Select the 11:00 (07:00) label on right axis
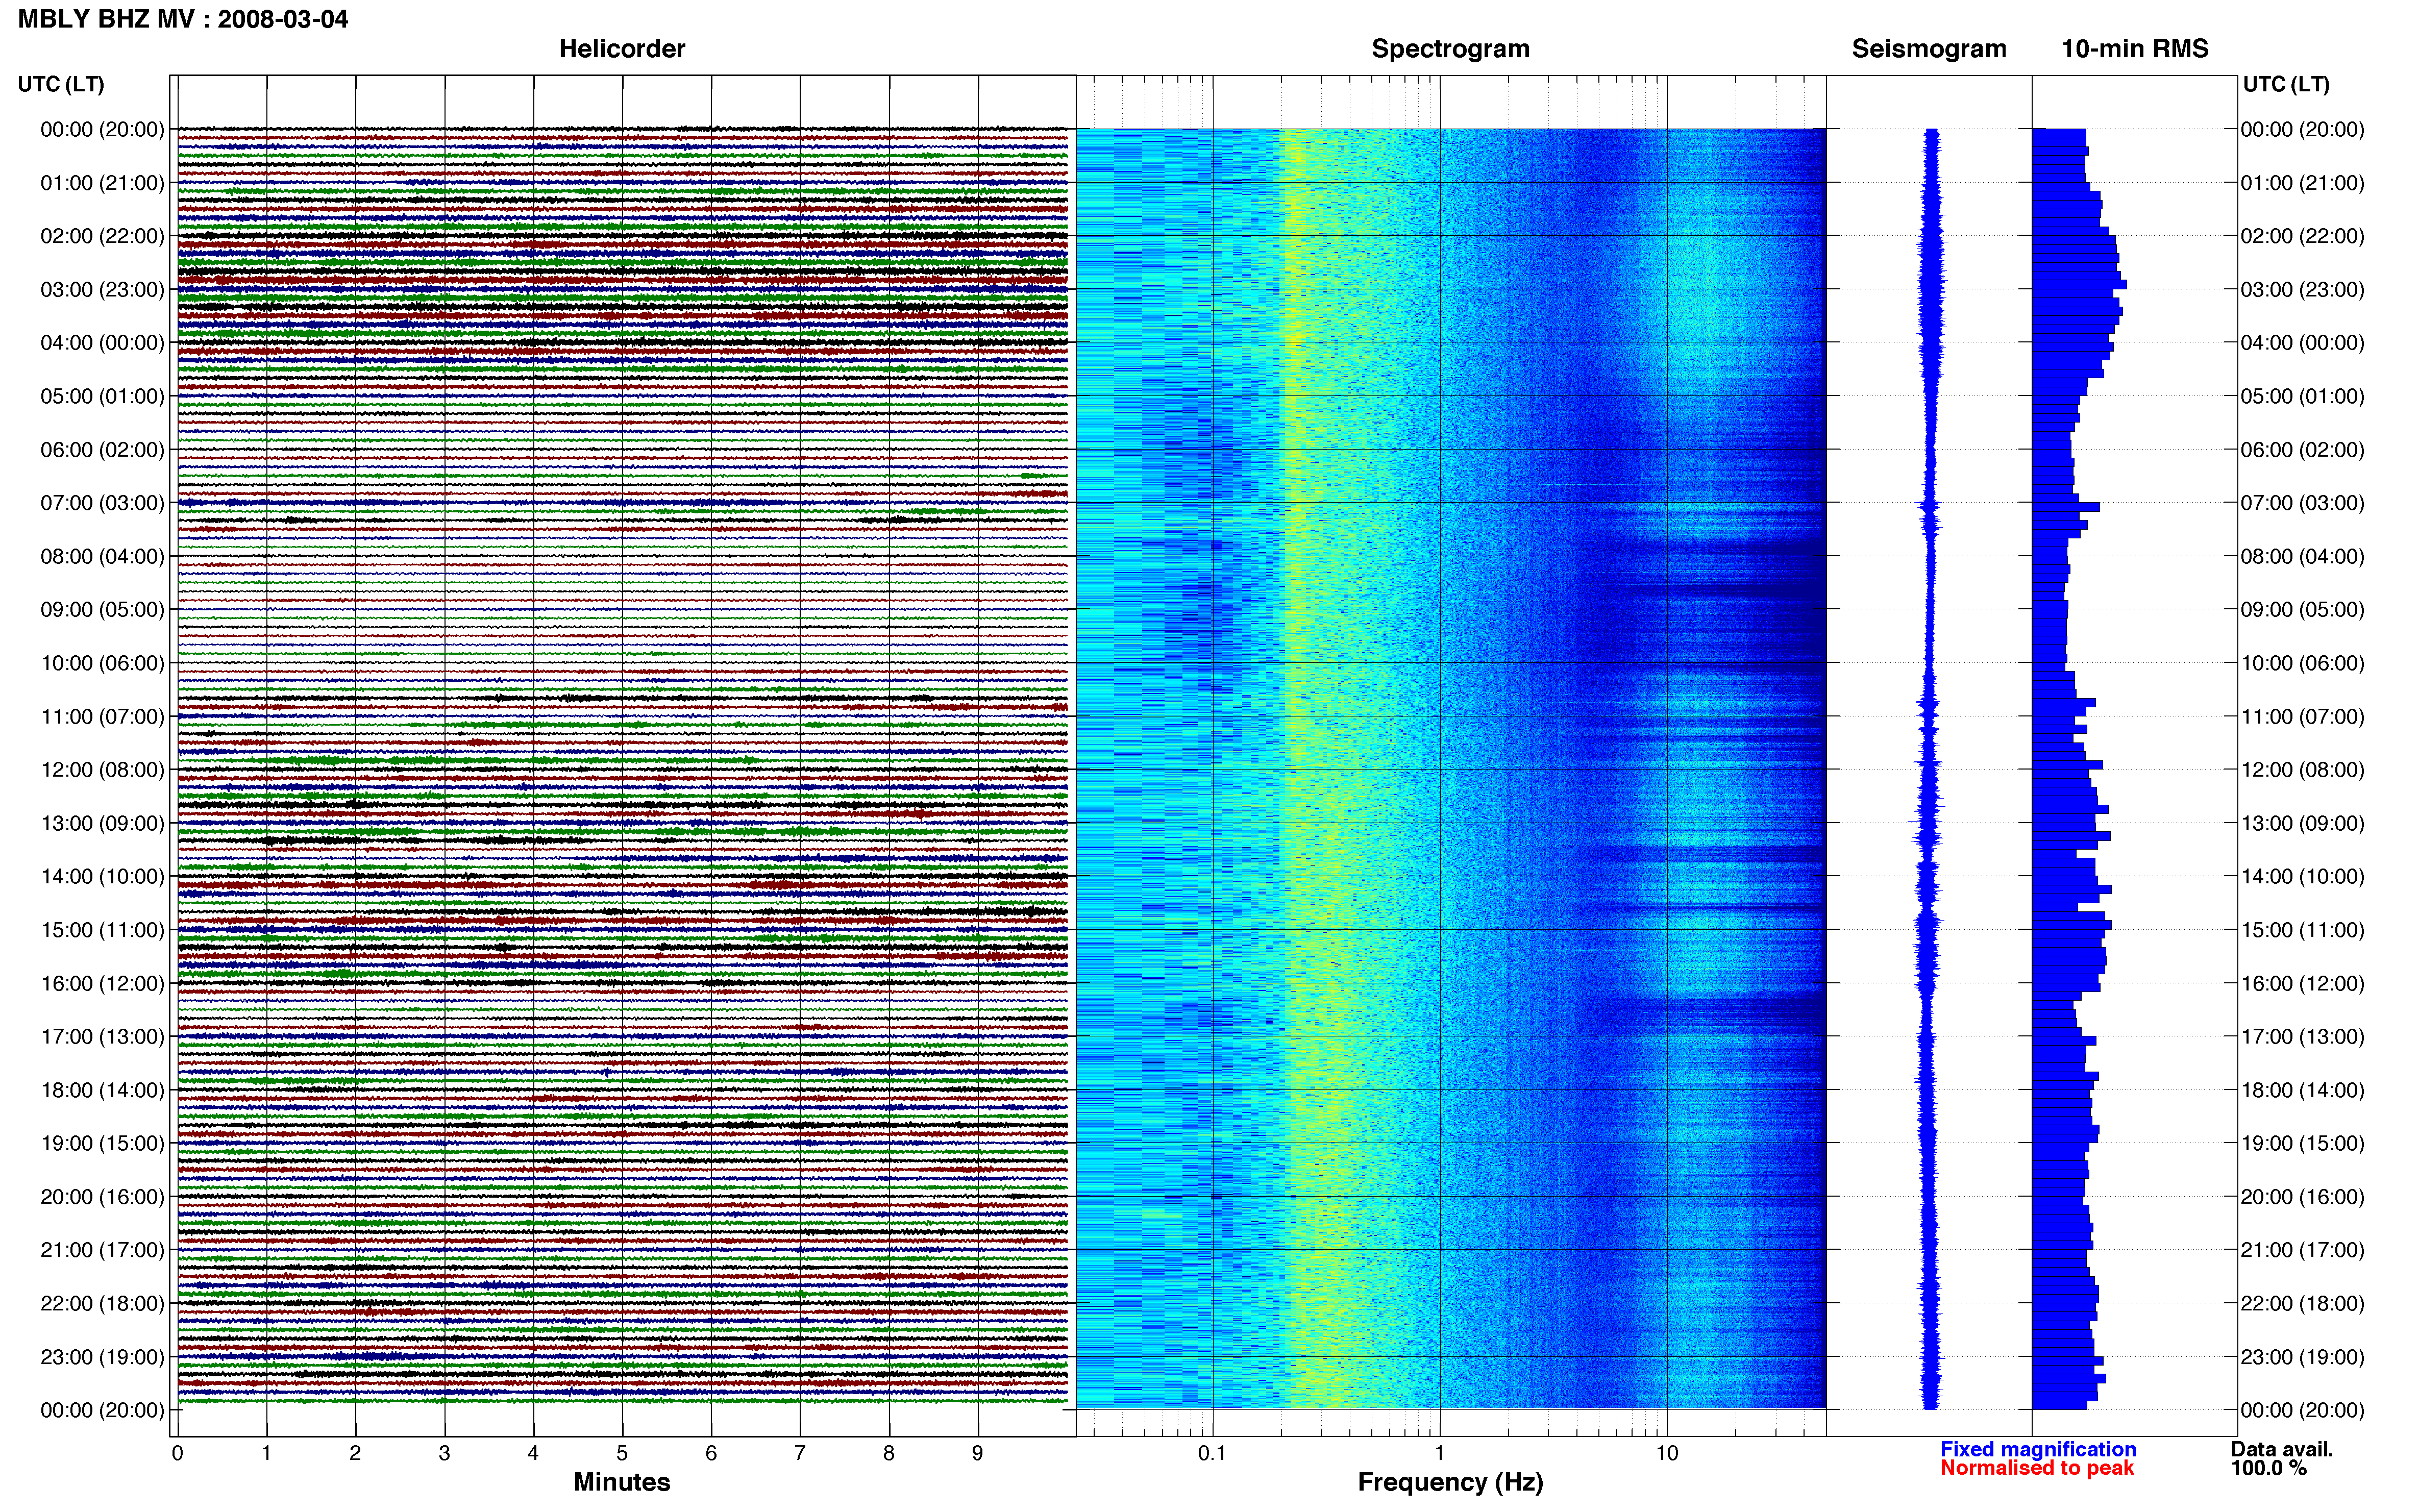This screenshot has height=1512, width=2419. tap(2302, 717)
